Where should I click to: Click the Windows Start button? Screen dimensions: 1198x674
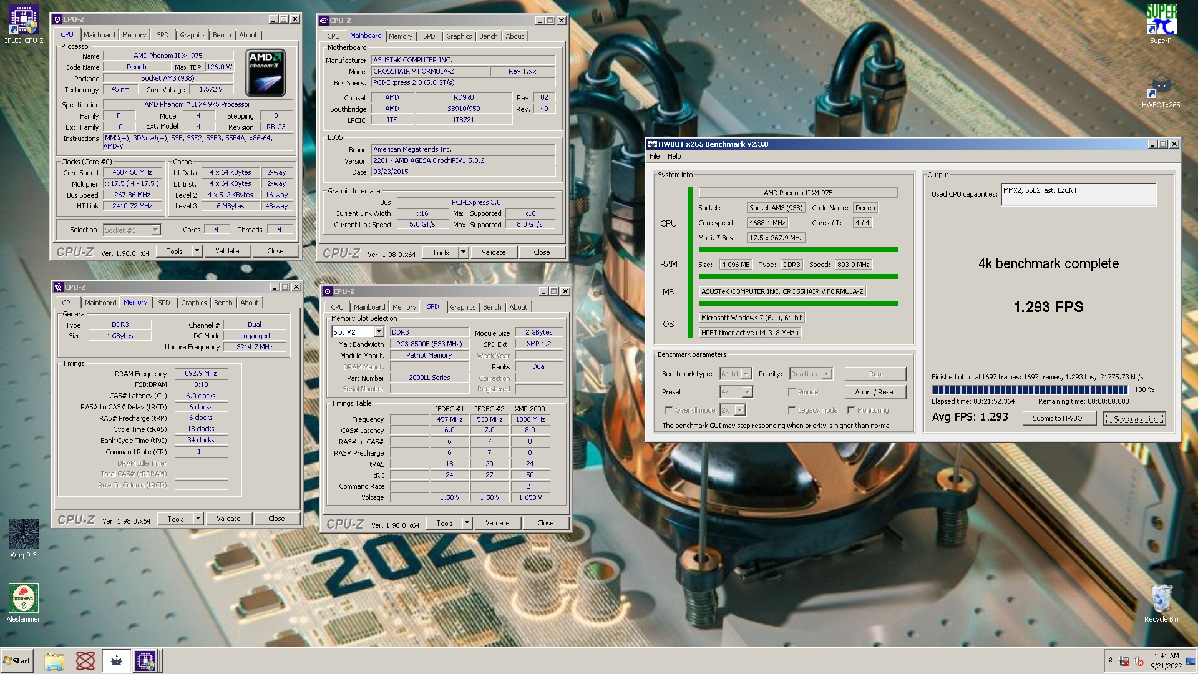tap(17, 661)
